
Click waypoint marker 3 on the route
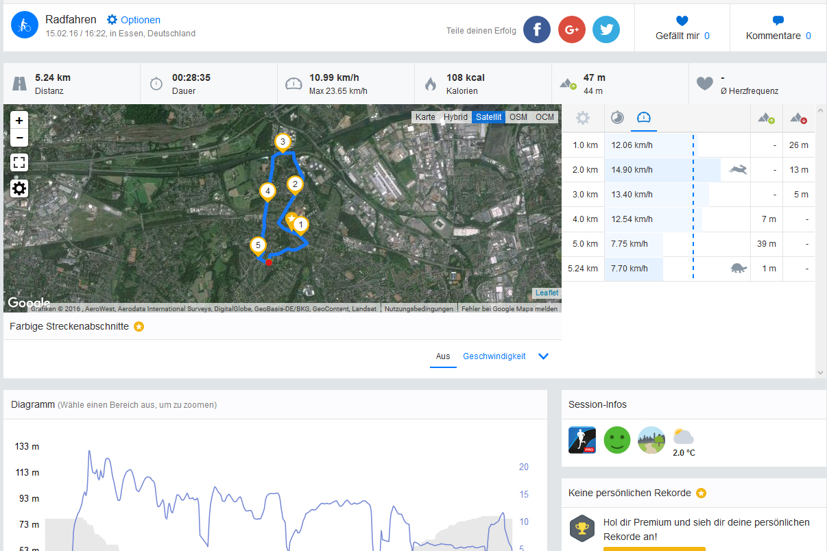(282, 143)
